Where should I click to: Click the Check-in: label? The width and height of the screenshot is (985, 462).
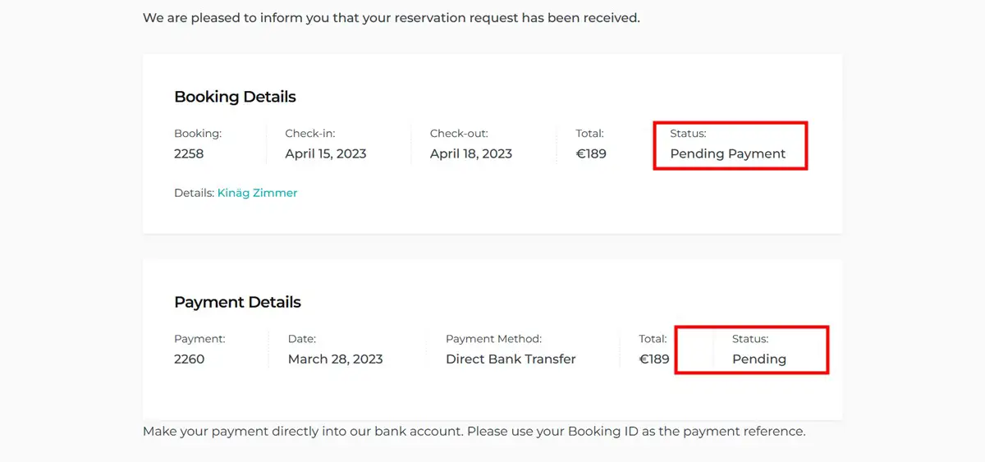[x=309, y=133]
